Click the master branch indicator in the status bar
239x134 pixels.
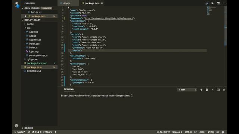[x=19, y=132]
